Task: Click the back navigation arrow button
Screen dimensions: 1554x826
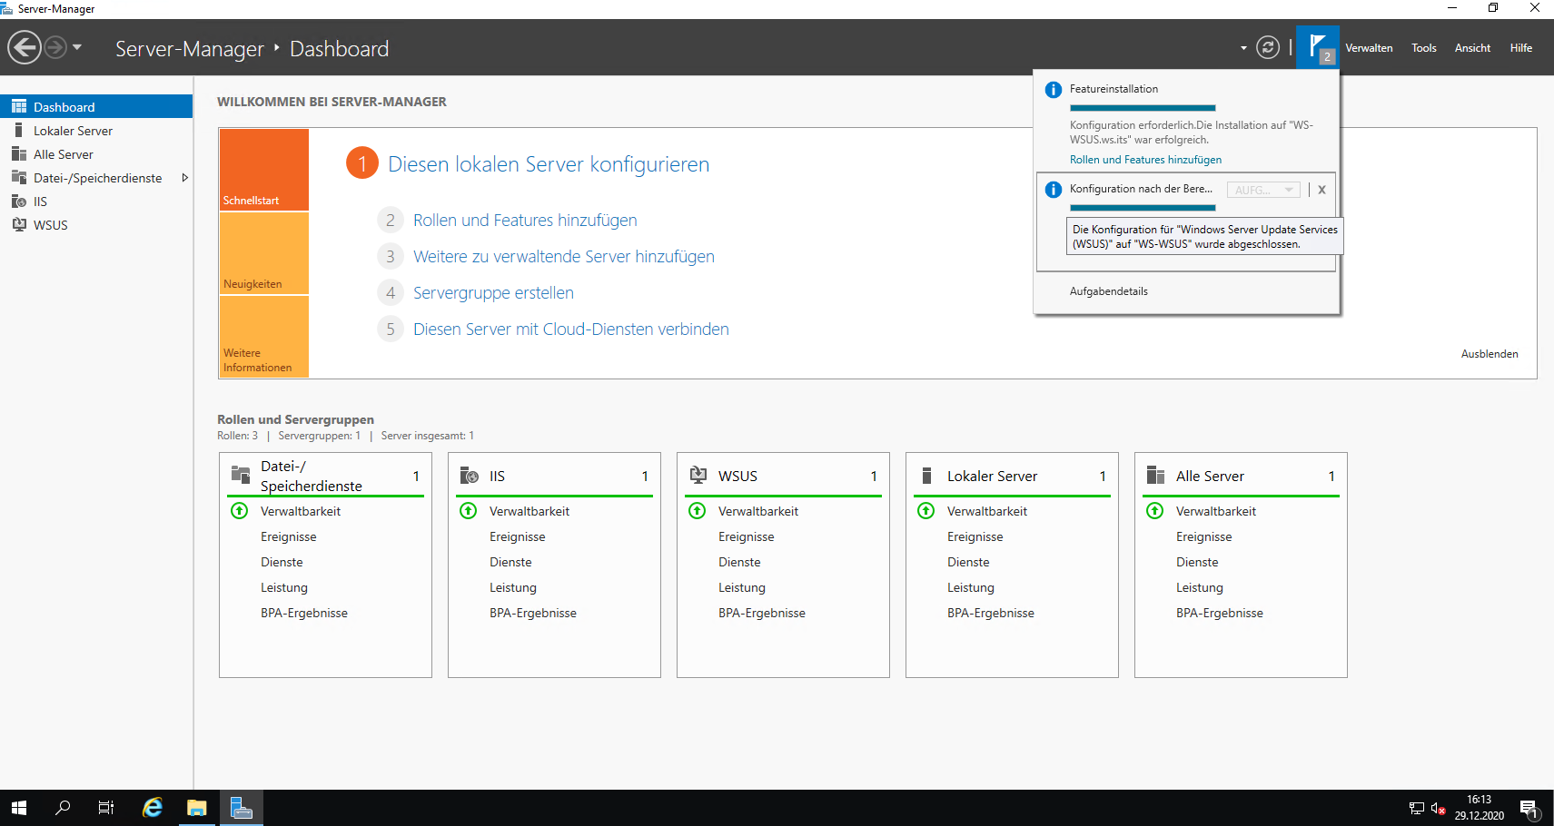Action: coord(25,47)
